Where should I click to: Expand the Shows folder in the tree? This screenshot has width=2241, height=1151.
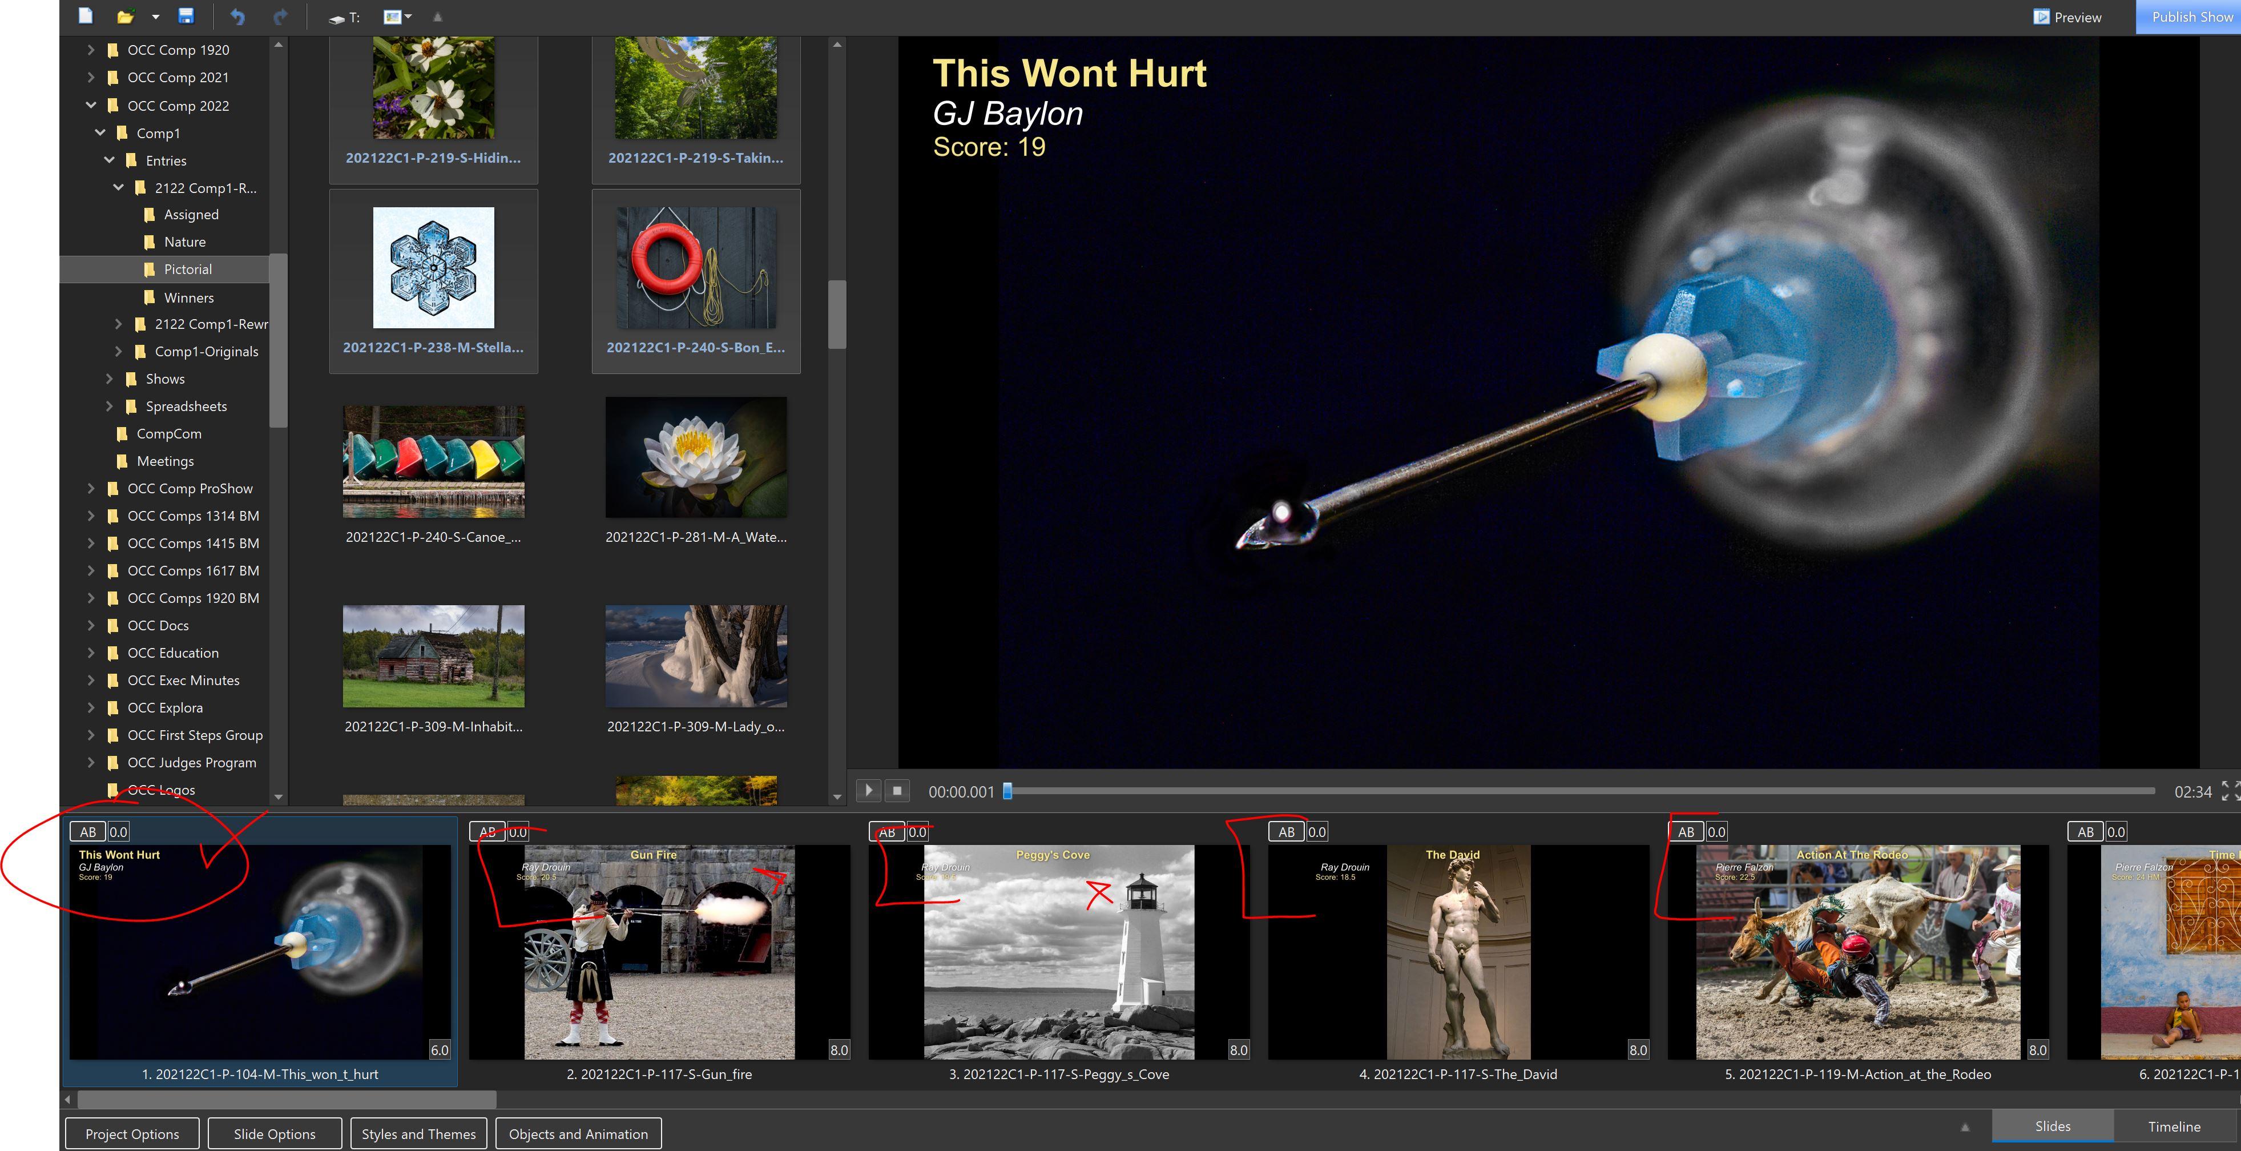110,379
